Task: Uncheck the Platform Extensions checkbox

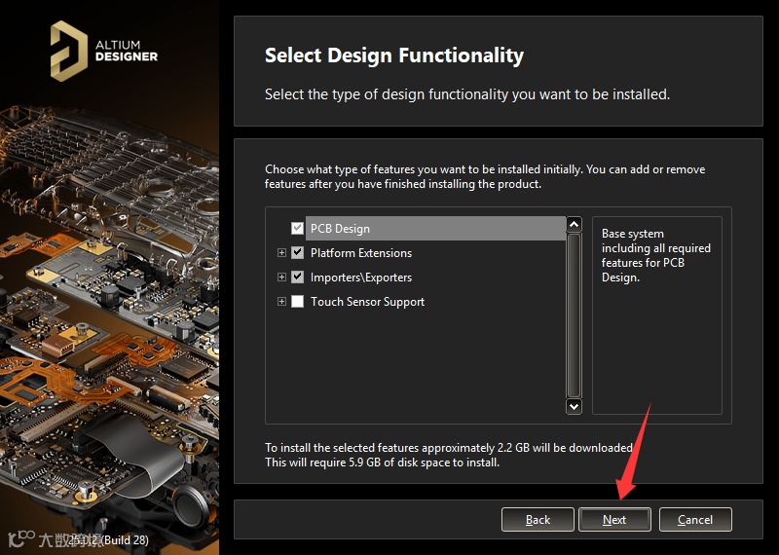Action: pos(297,252)
